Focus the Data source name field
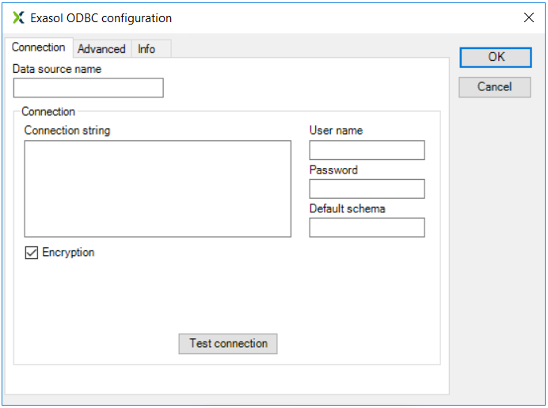 [x=89, y=88]
